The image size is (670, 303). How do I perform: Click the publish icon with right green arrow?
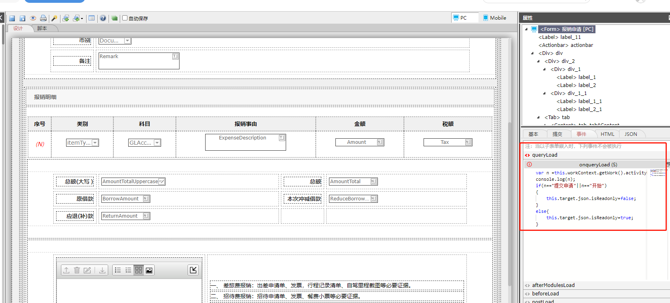tap(66, 18)
